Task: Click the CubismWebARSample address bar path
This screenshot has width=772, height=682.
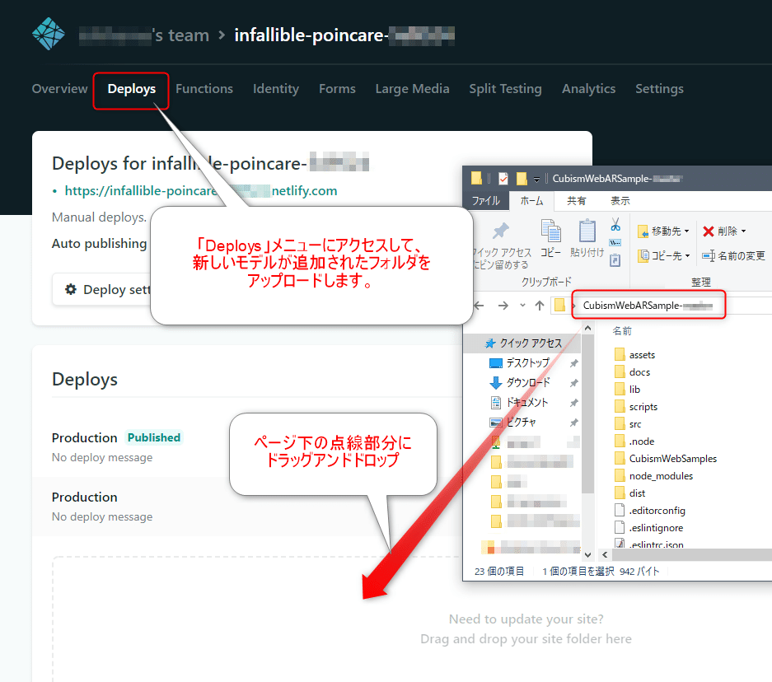Action: click(x=648, y=306)
